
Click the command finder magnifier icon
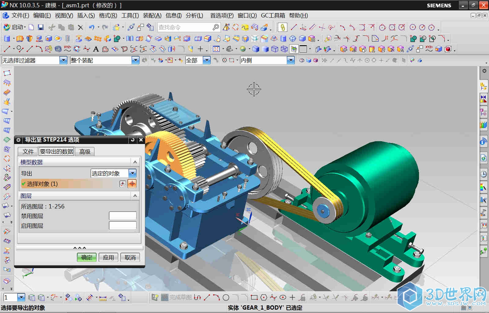click(216, 27)
